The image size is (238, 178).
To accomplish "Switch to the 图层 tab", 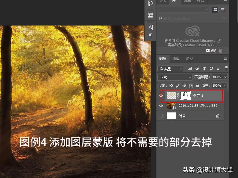I will (163, 58).
